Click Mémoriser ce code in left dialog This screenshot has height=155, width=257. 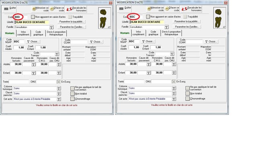[x=40, y=9]
